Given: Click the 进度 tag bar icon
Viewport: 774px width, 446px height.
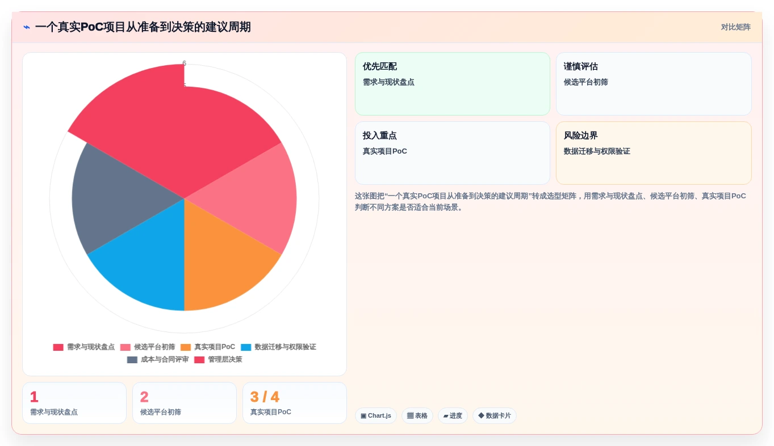Looking at the screenshot, I should coord(446,416).
